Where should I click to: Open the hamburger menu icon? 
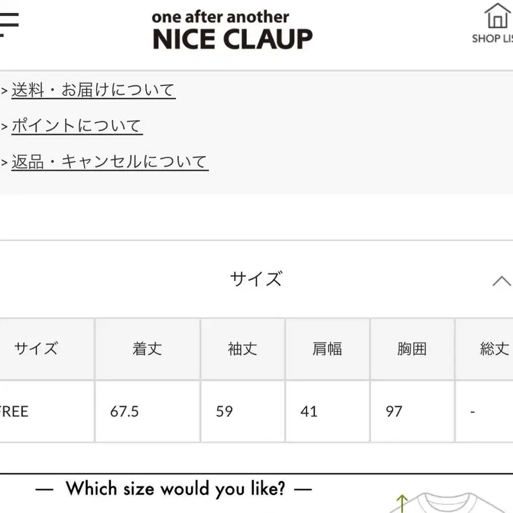point(9,23)
